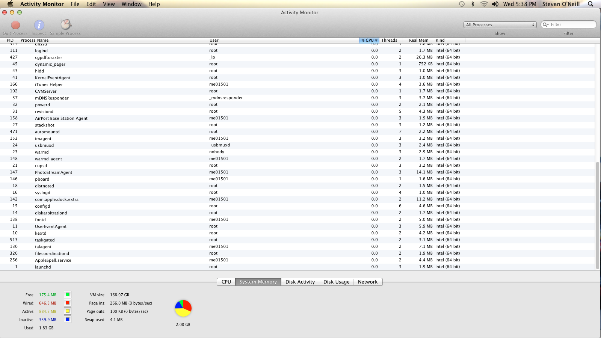Select the usbmuxd process row

tap(297, 145)
